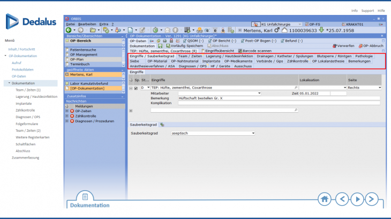Click the home navigation icon
This screenshot has height=219, width=391.
coord(325,199)
